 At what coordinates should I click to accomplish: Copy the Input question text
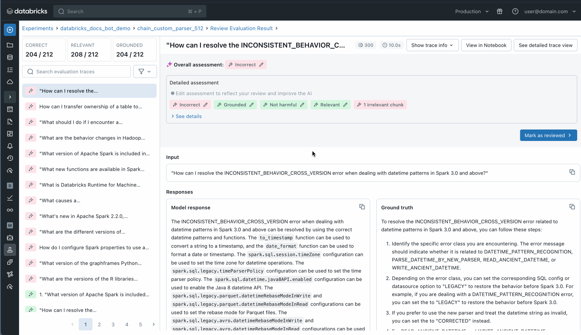coord(572,172)
